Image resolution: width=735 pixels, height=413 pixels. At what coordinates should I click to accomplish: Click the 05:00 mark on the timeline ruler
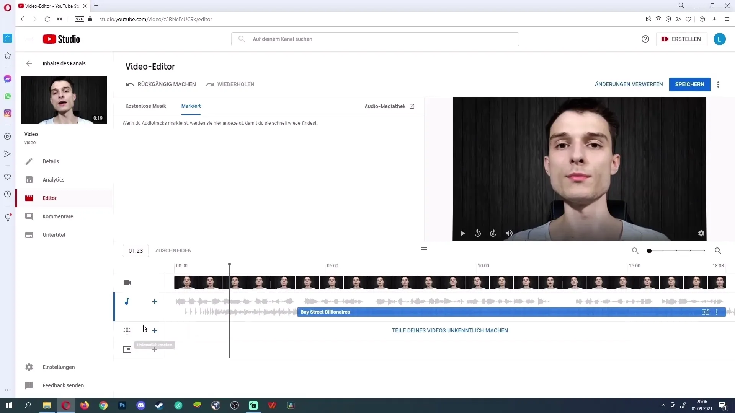coord(332,266)
